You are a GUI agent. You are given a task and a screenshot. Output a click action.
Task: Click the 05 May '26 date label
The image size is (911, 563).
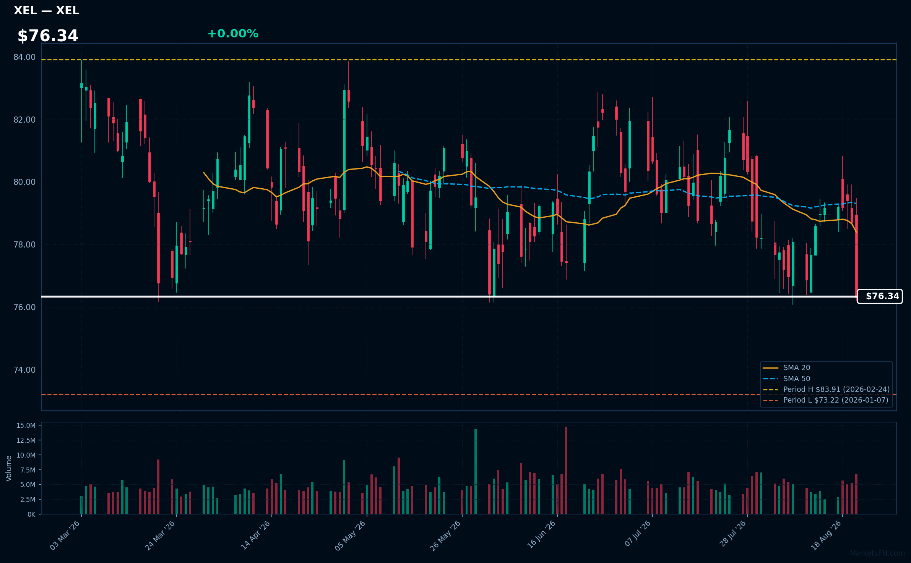[x=350, y=535]
